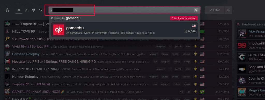Open Vivid 18+ #1 Serious RP entry
265x100 pixels.
118,47
